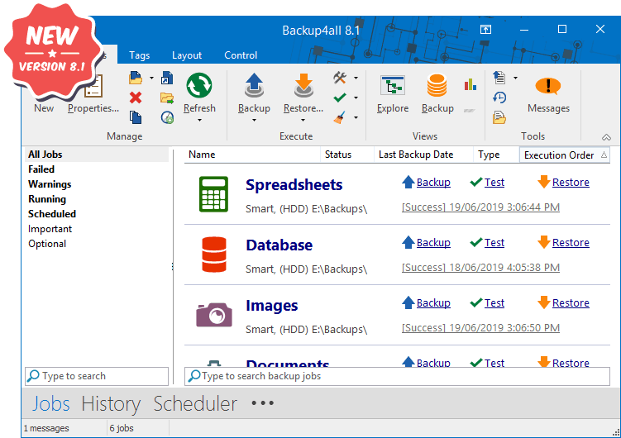Click the three dots more navigation button
This screenshot has width=621, height=438.
tap(263, 403)
